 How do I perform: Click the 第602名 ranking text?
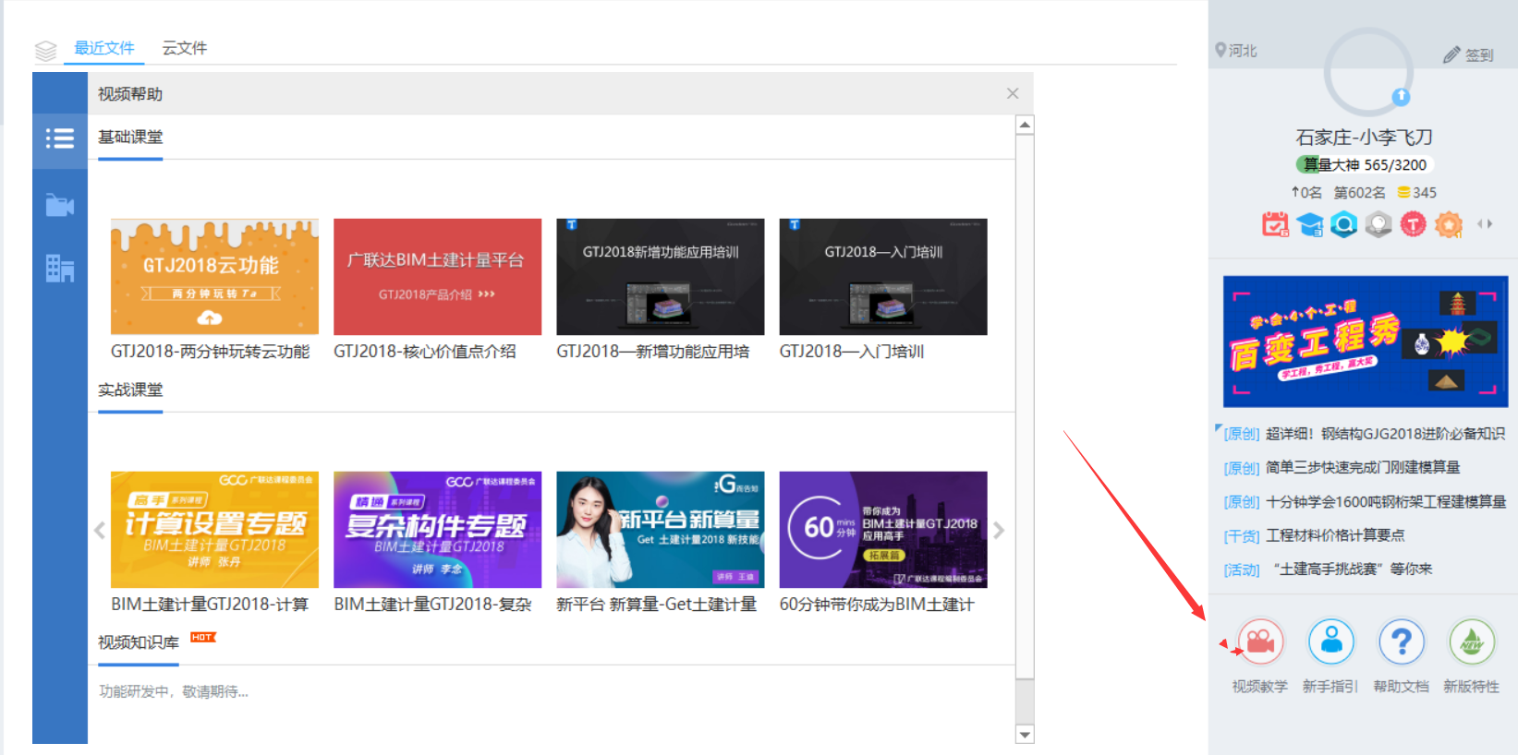coord(1359,192)
